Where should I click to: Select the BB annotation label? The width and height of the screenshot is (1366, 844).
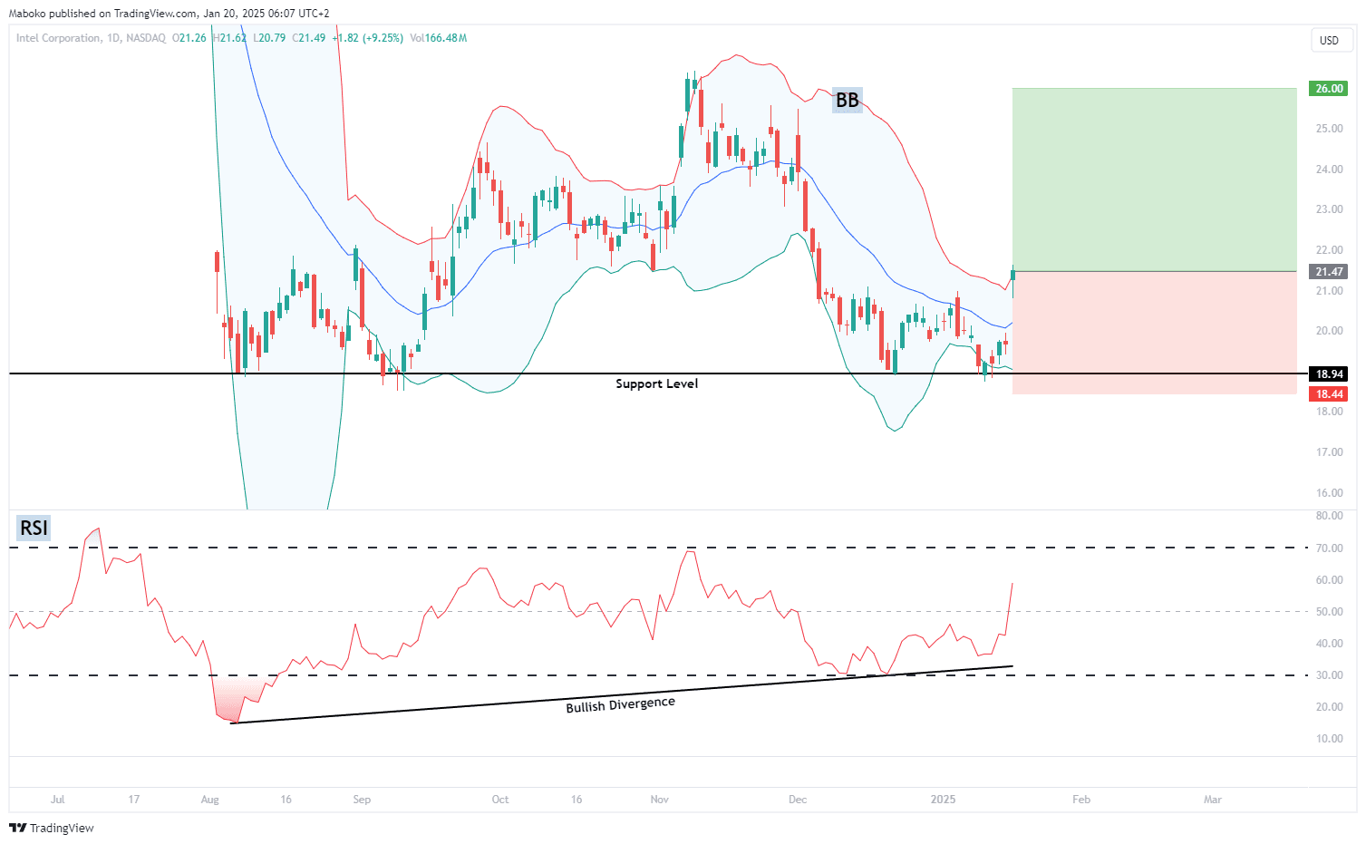click(848, 100)
